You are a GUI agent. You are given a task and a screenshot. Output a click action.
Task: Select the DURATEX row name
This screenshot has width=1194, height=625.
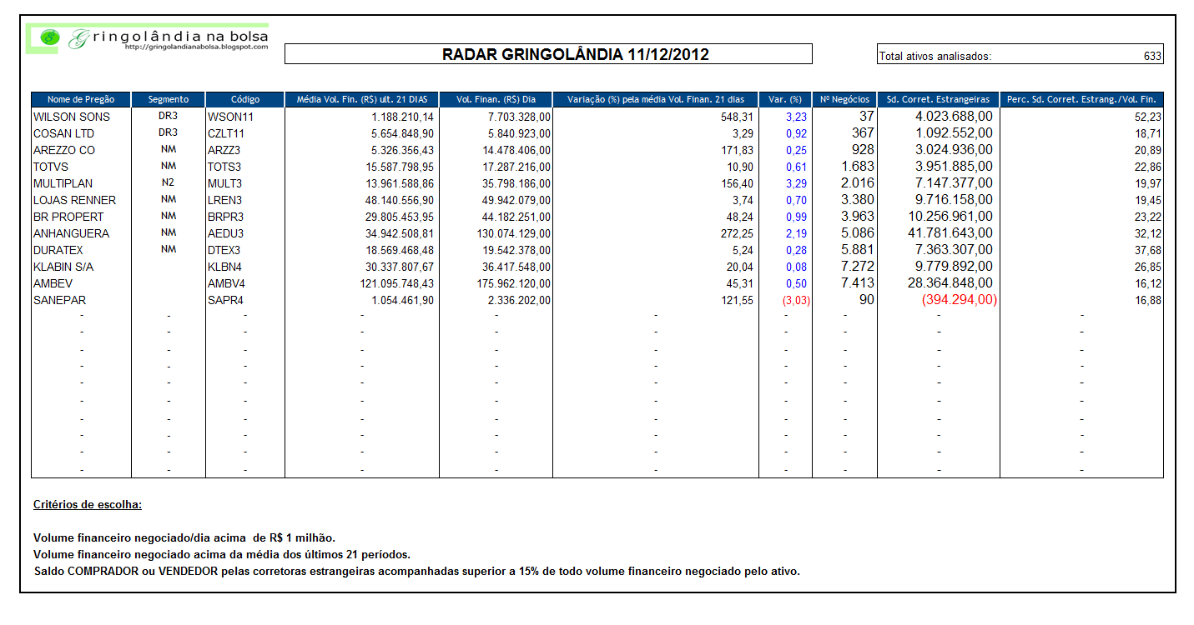[x=60, y=250]
